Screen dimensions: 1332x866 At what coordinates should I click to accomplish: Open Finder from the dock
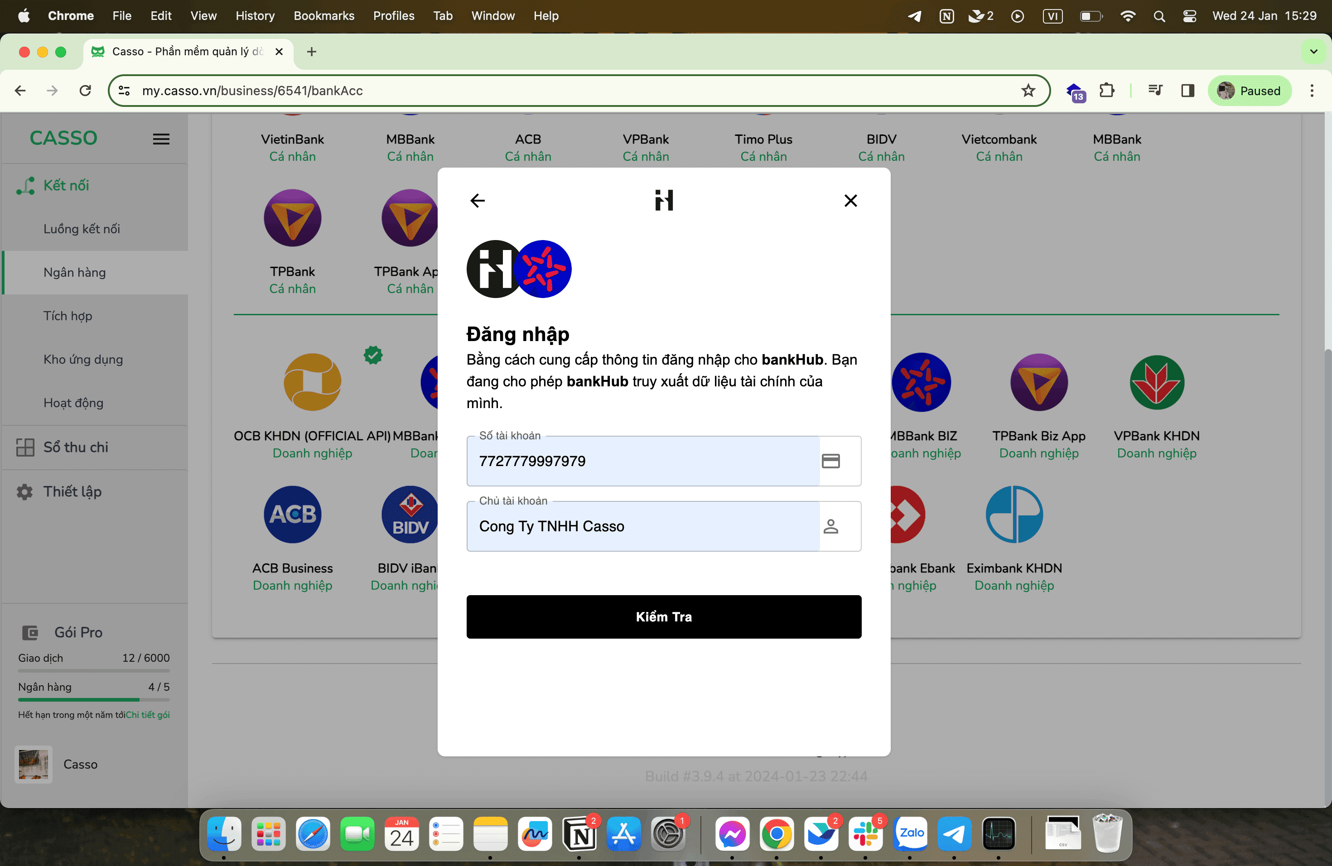point(224,834)
